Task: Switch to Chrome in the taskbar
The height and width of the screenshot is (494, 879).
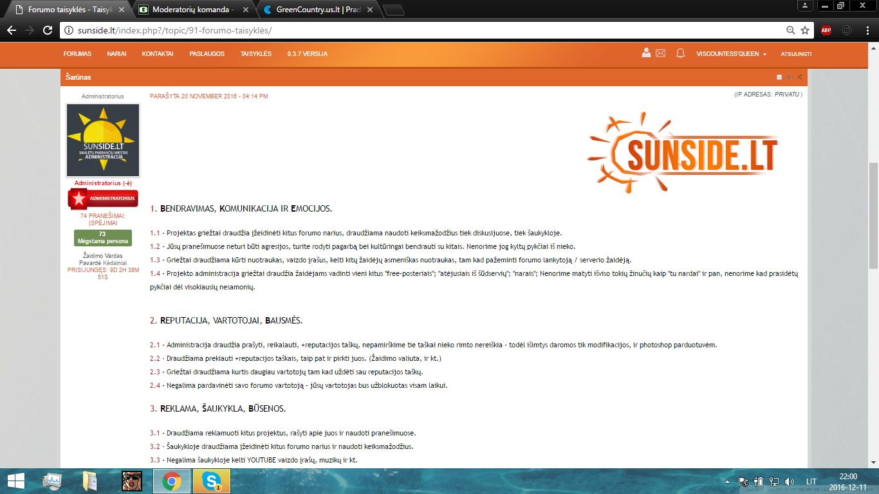Action: pyautogui.click(x=171, y=481)
